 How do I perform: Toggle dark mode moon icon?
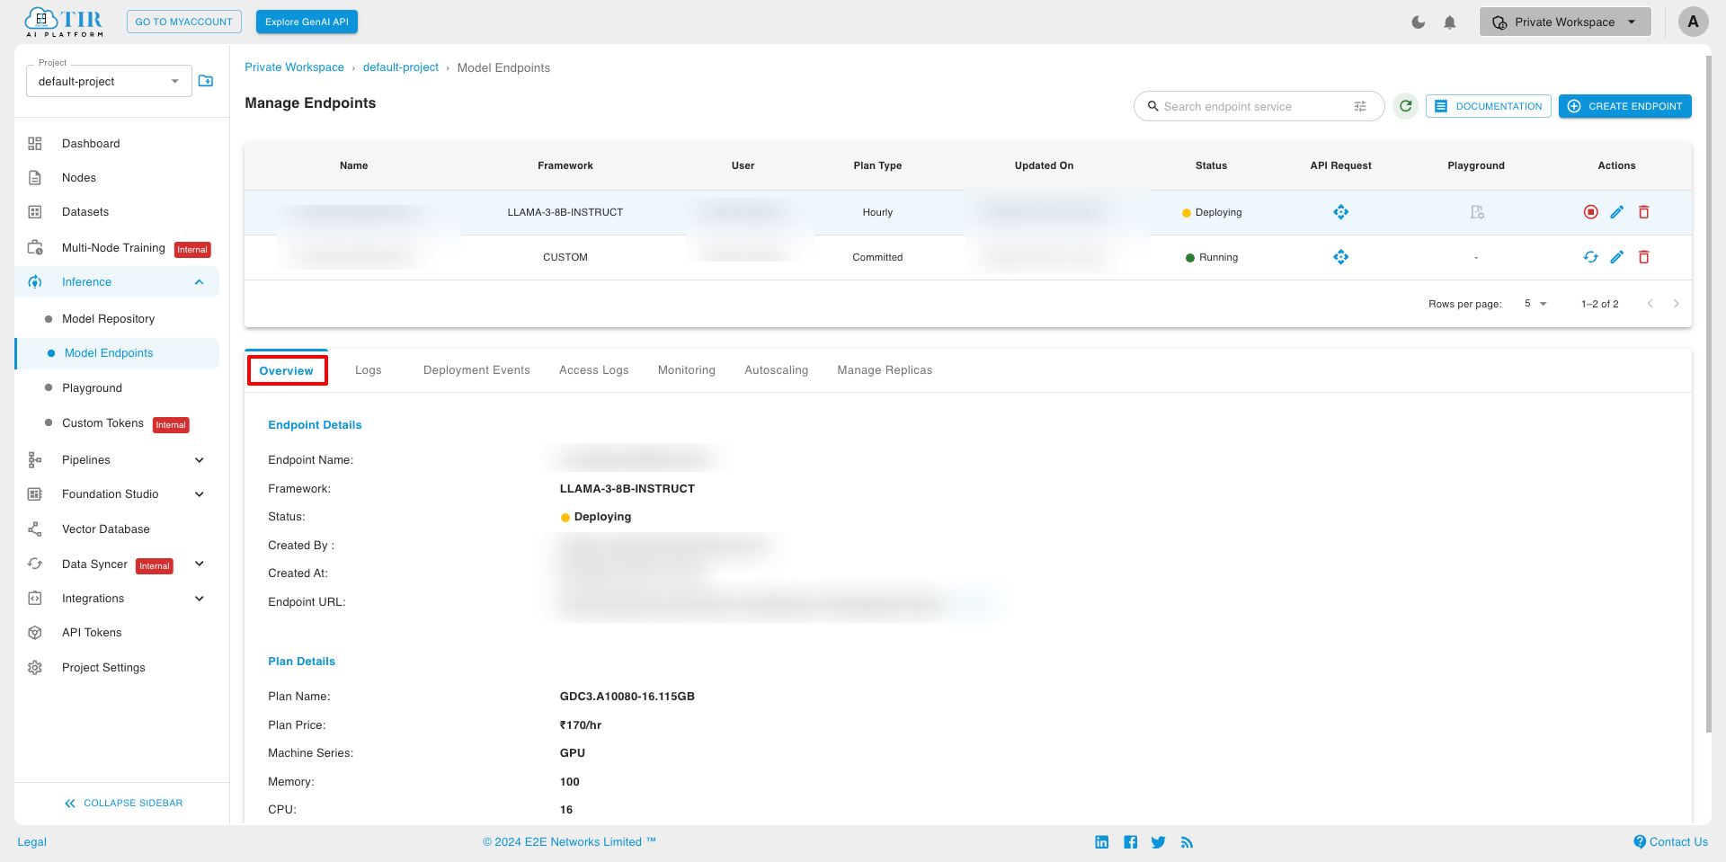click(x=1419, y=22)
